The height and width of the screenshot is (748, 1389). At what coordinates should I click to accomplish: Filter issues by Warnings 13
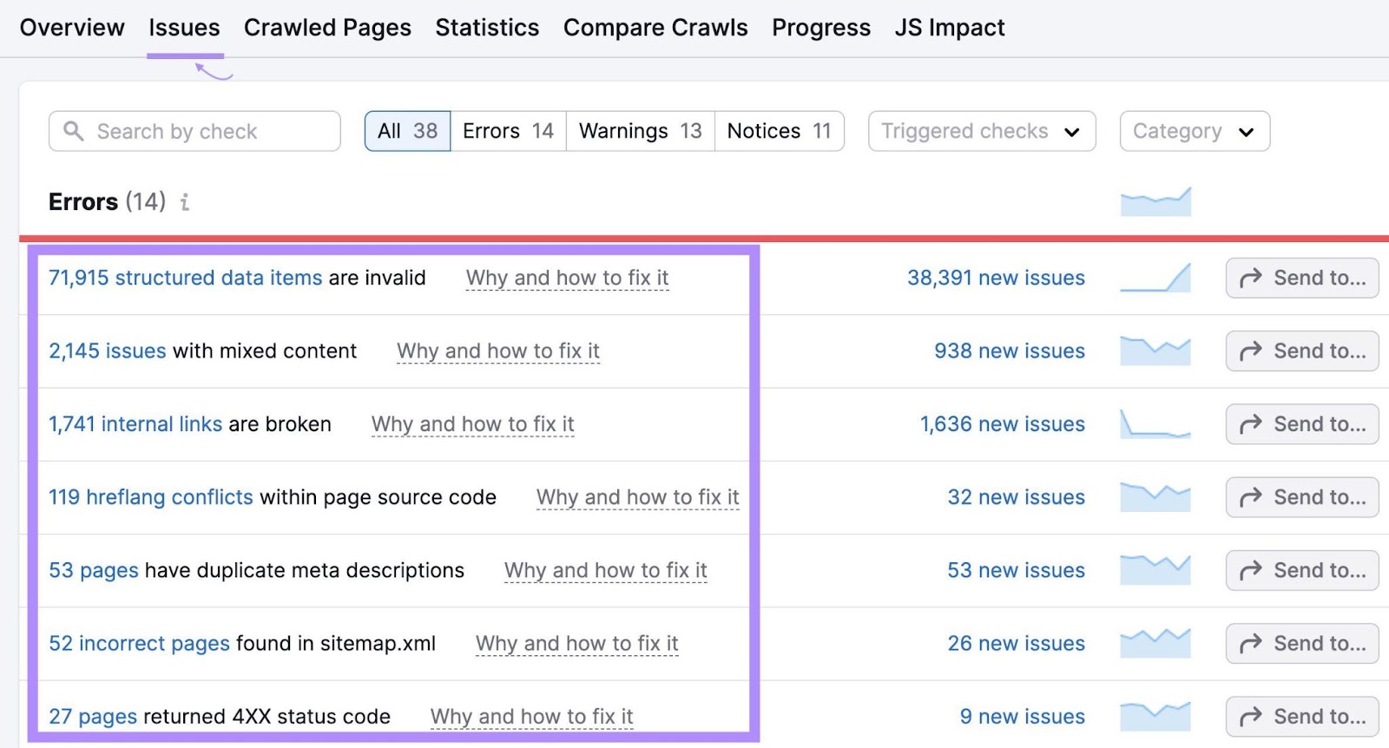tap(640, 131)
